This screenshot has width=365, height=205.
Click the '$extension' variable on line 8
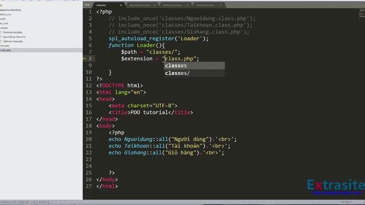click(137, 59)
